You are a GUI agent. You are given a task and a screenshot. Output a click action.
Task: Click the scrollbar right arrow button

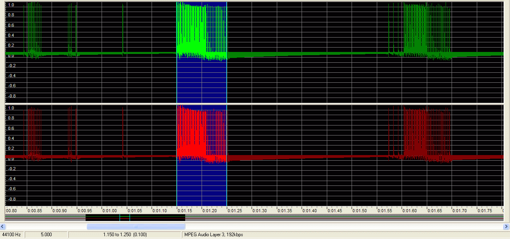506,227
